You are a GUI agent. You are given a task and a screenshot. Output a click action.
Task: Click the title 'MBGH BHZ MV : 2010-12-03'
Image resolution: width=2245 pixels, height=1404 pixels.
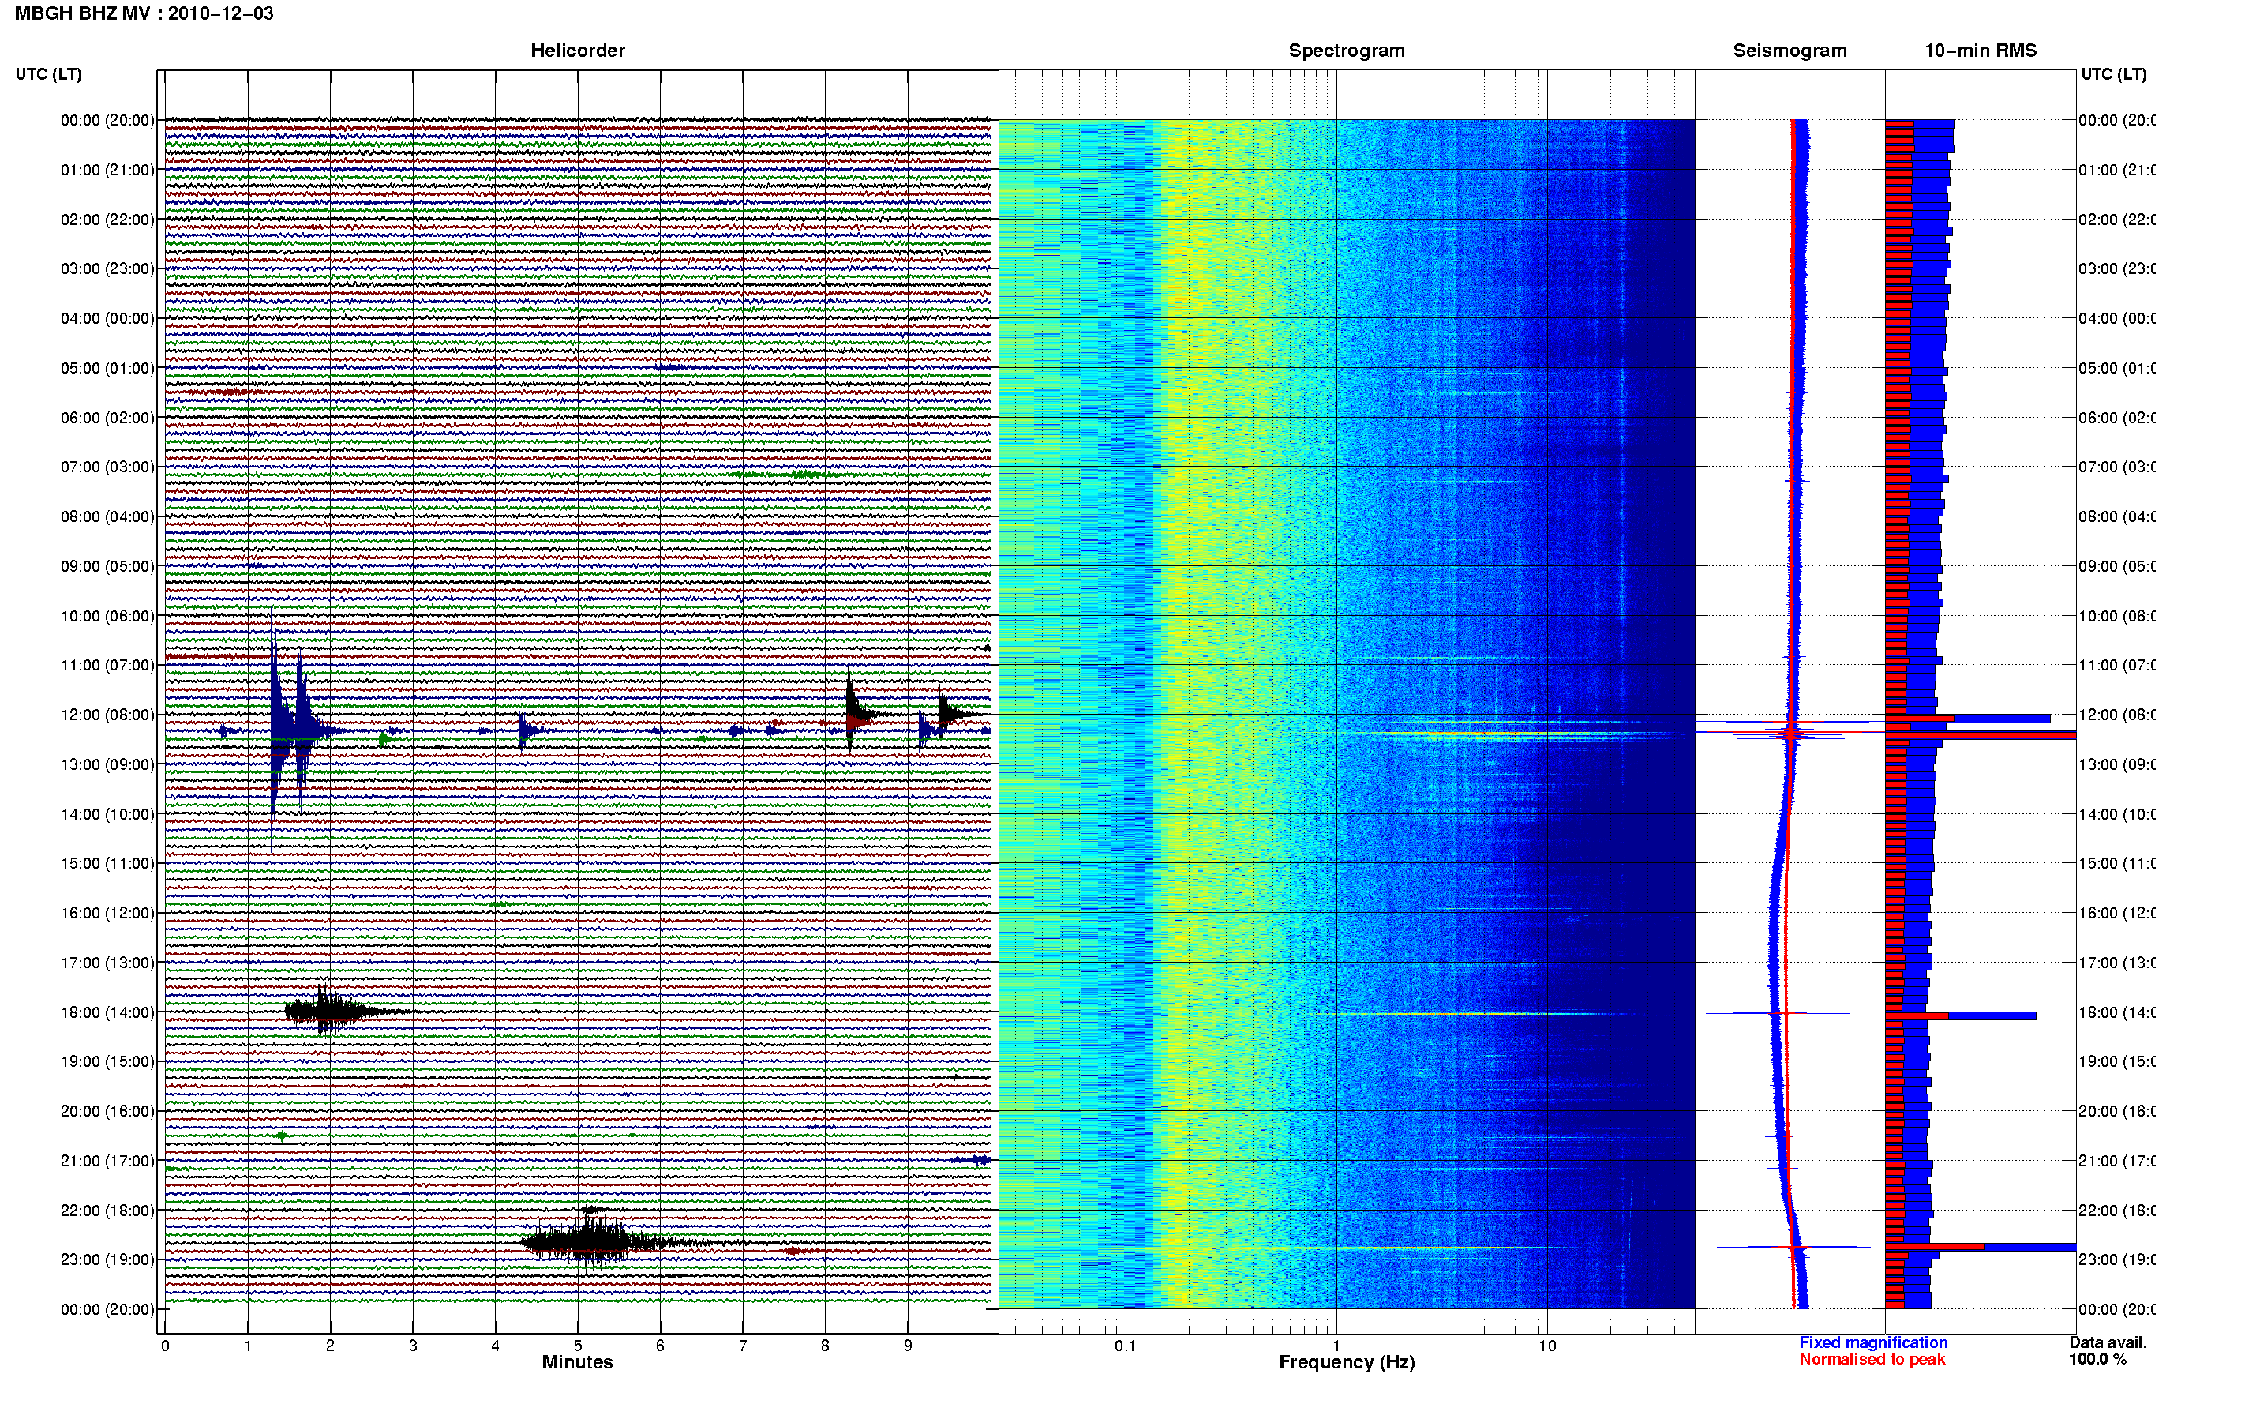coord(144,13)
